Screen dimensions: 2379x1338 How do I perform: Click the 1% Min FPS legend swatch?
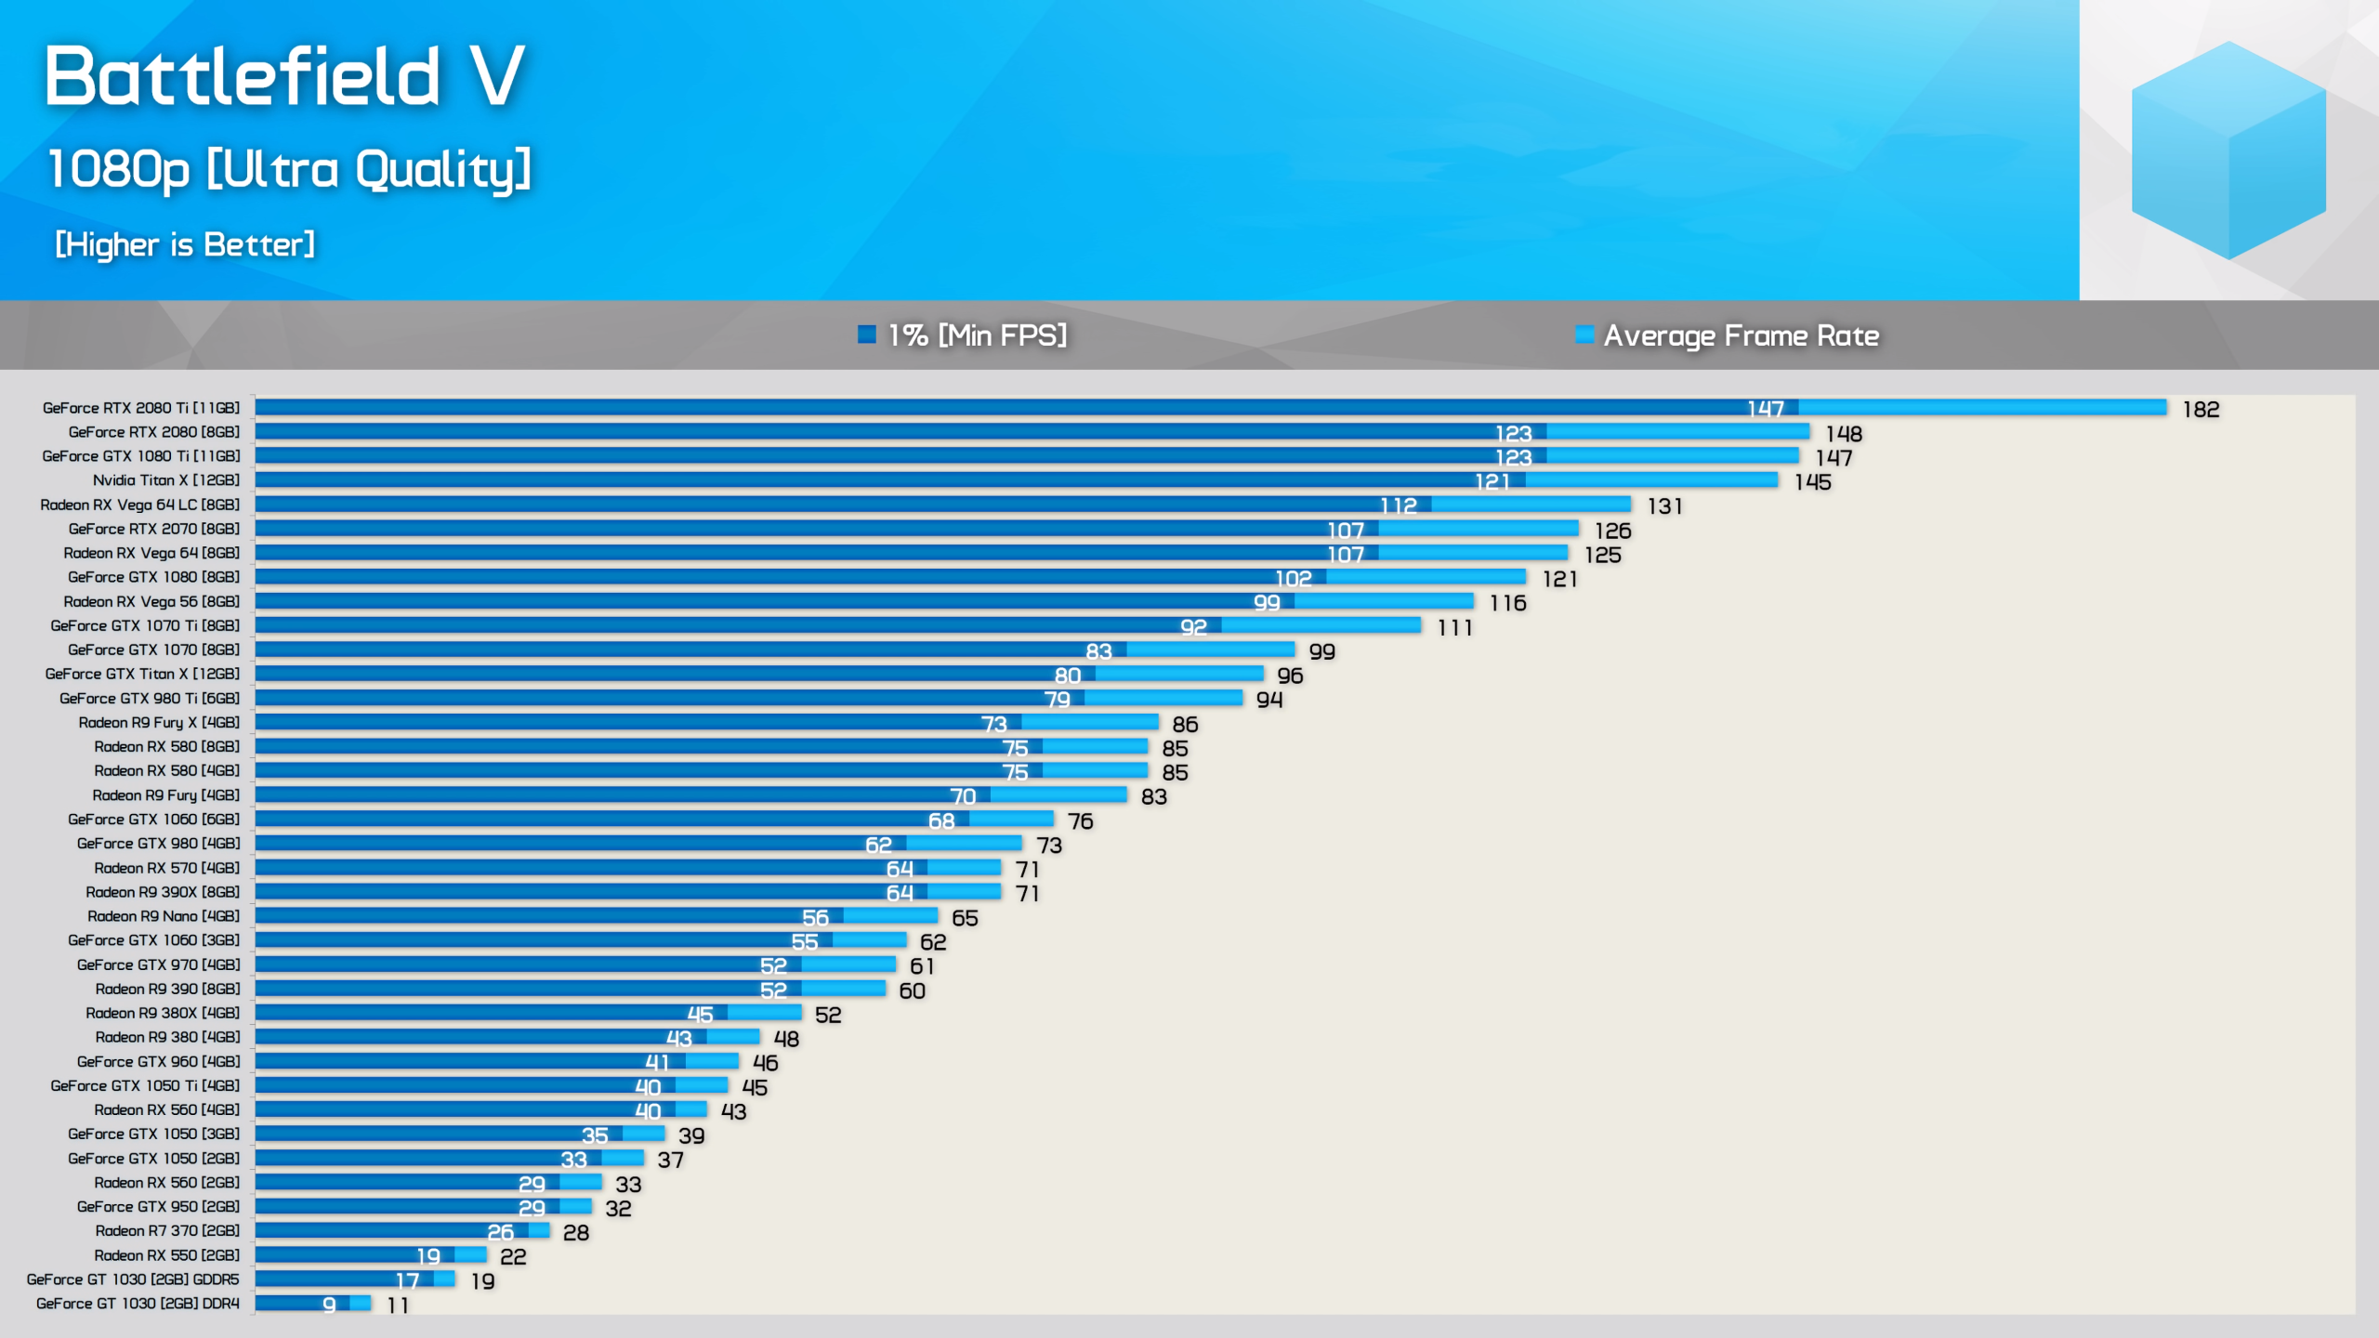866,334
